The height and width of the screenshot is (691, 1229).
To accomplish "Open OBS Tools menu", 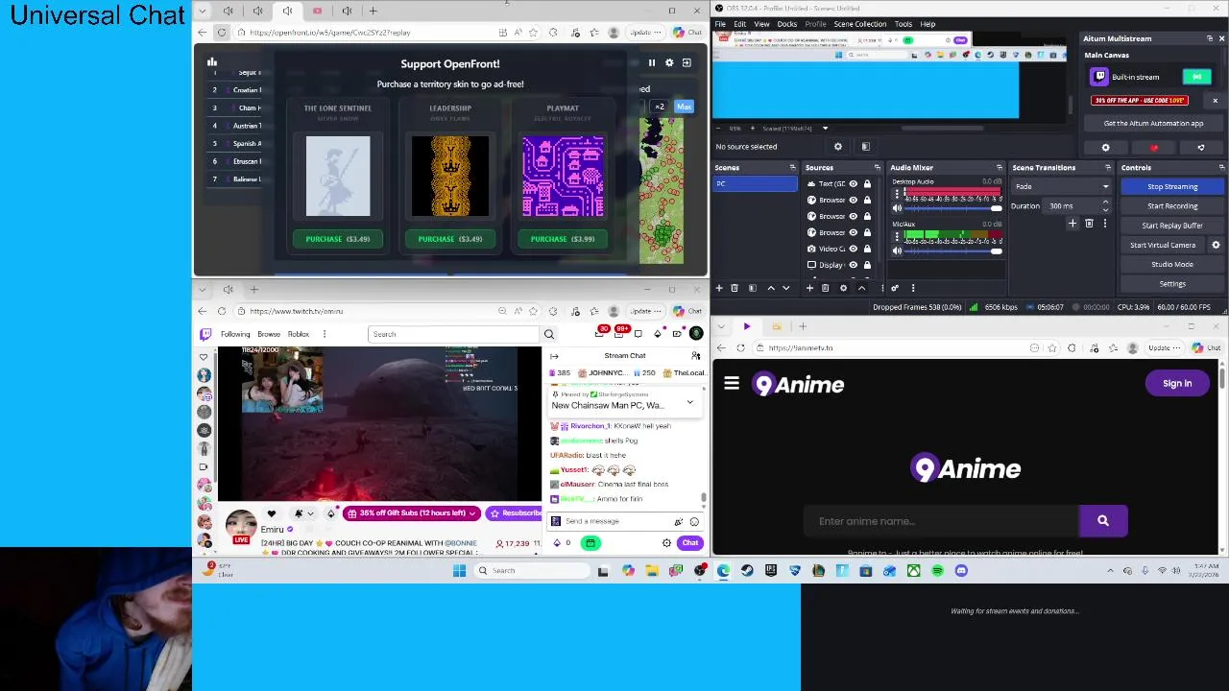I will pyautogui.click(x=904, y=24).
